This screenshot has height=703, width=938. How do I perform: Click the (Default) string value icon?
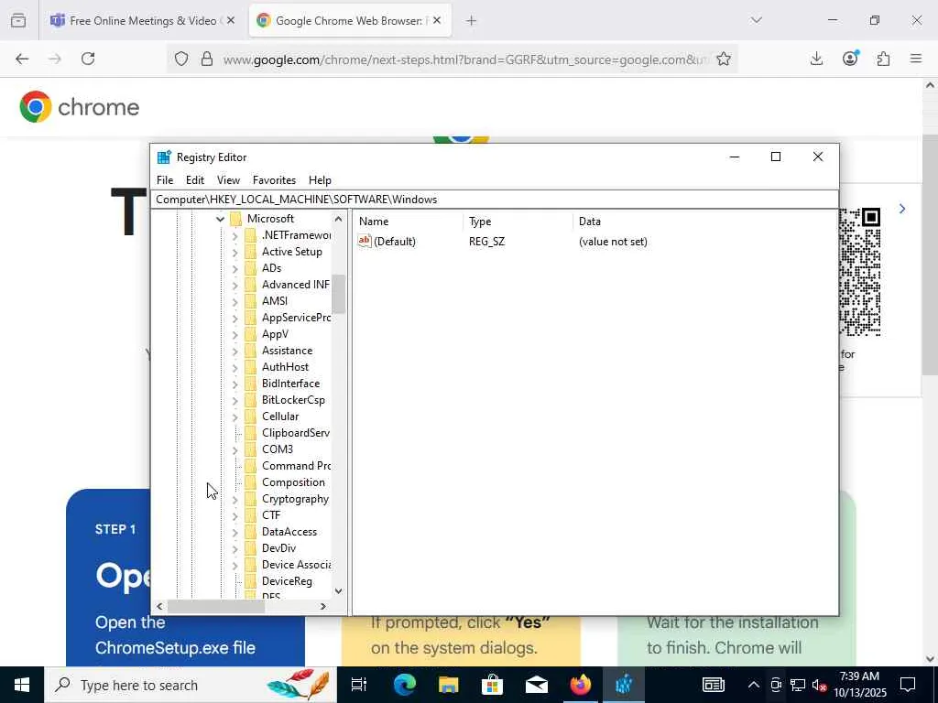365,241
